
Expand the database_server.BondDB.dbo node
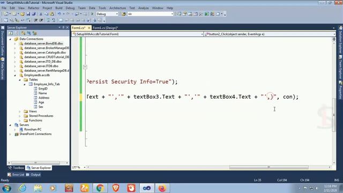(15, 43)
